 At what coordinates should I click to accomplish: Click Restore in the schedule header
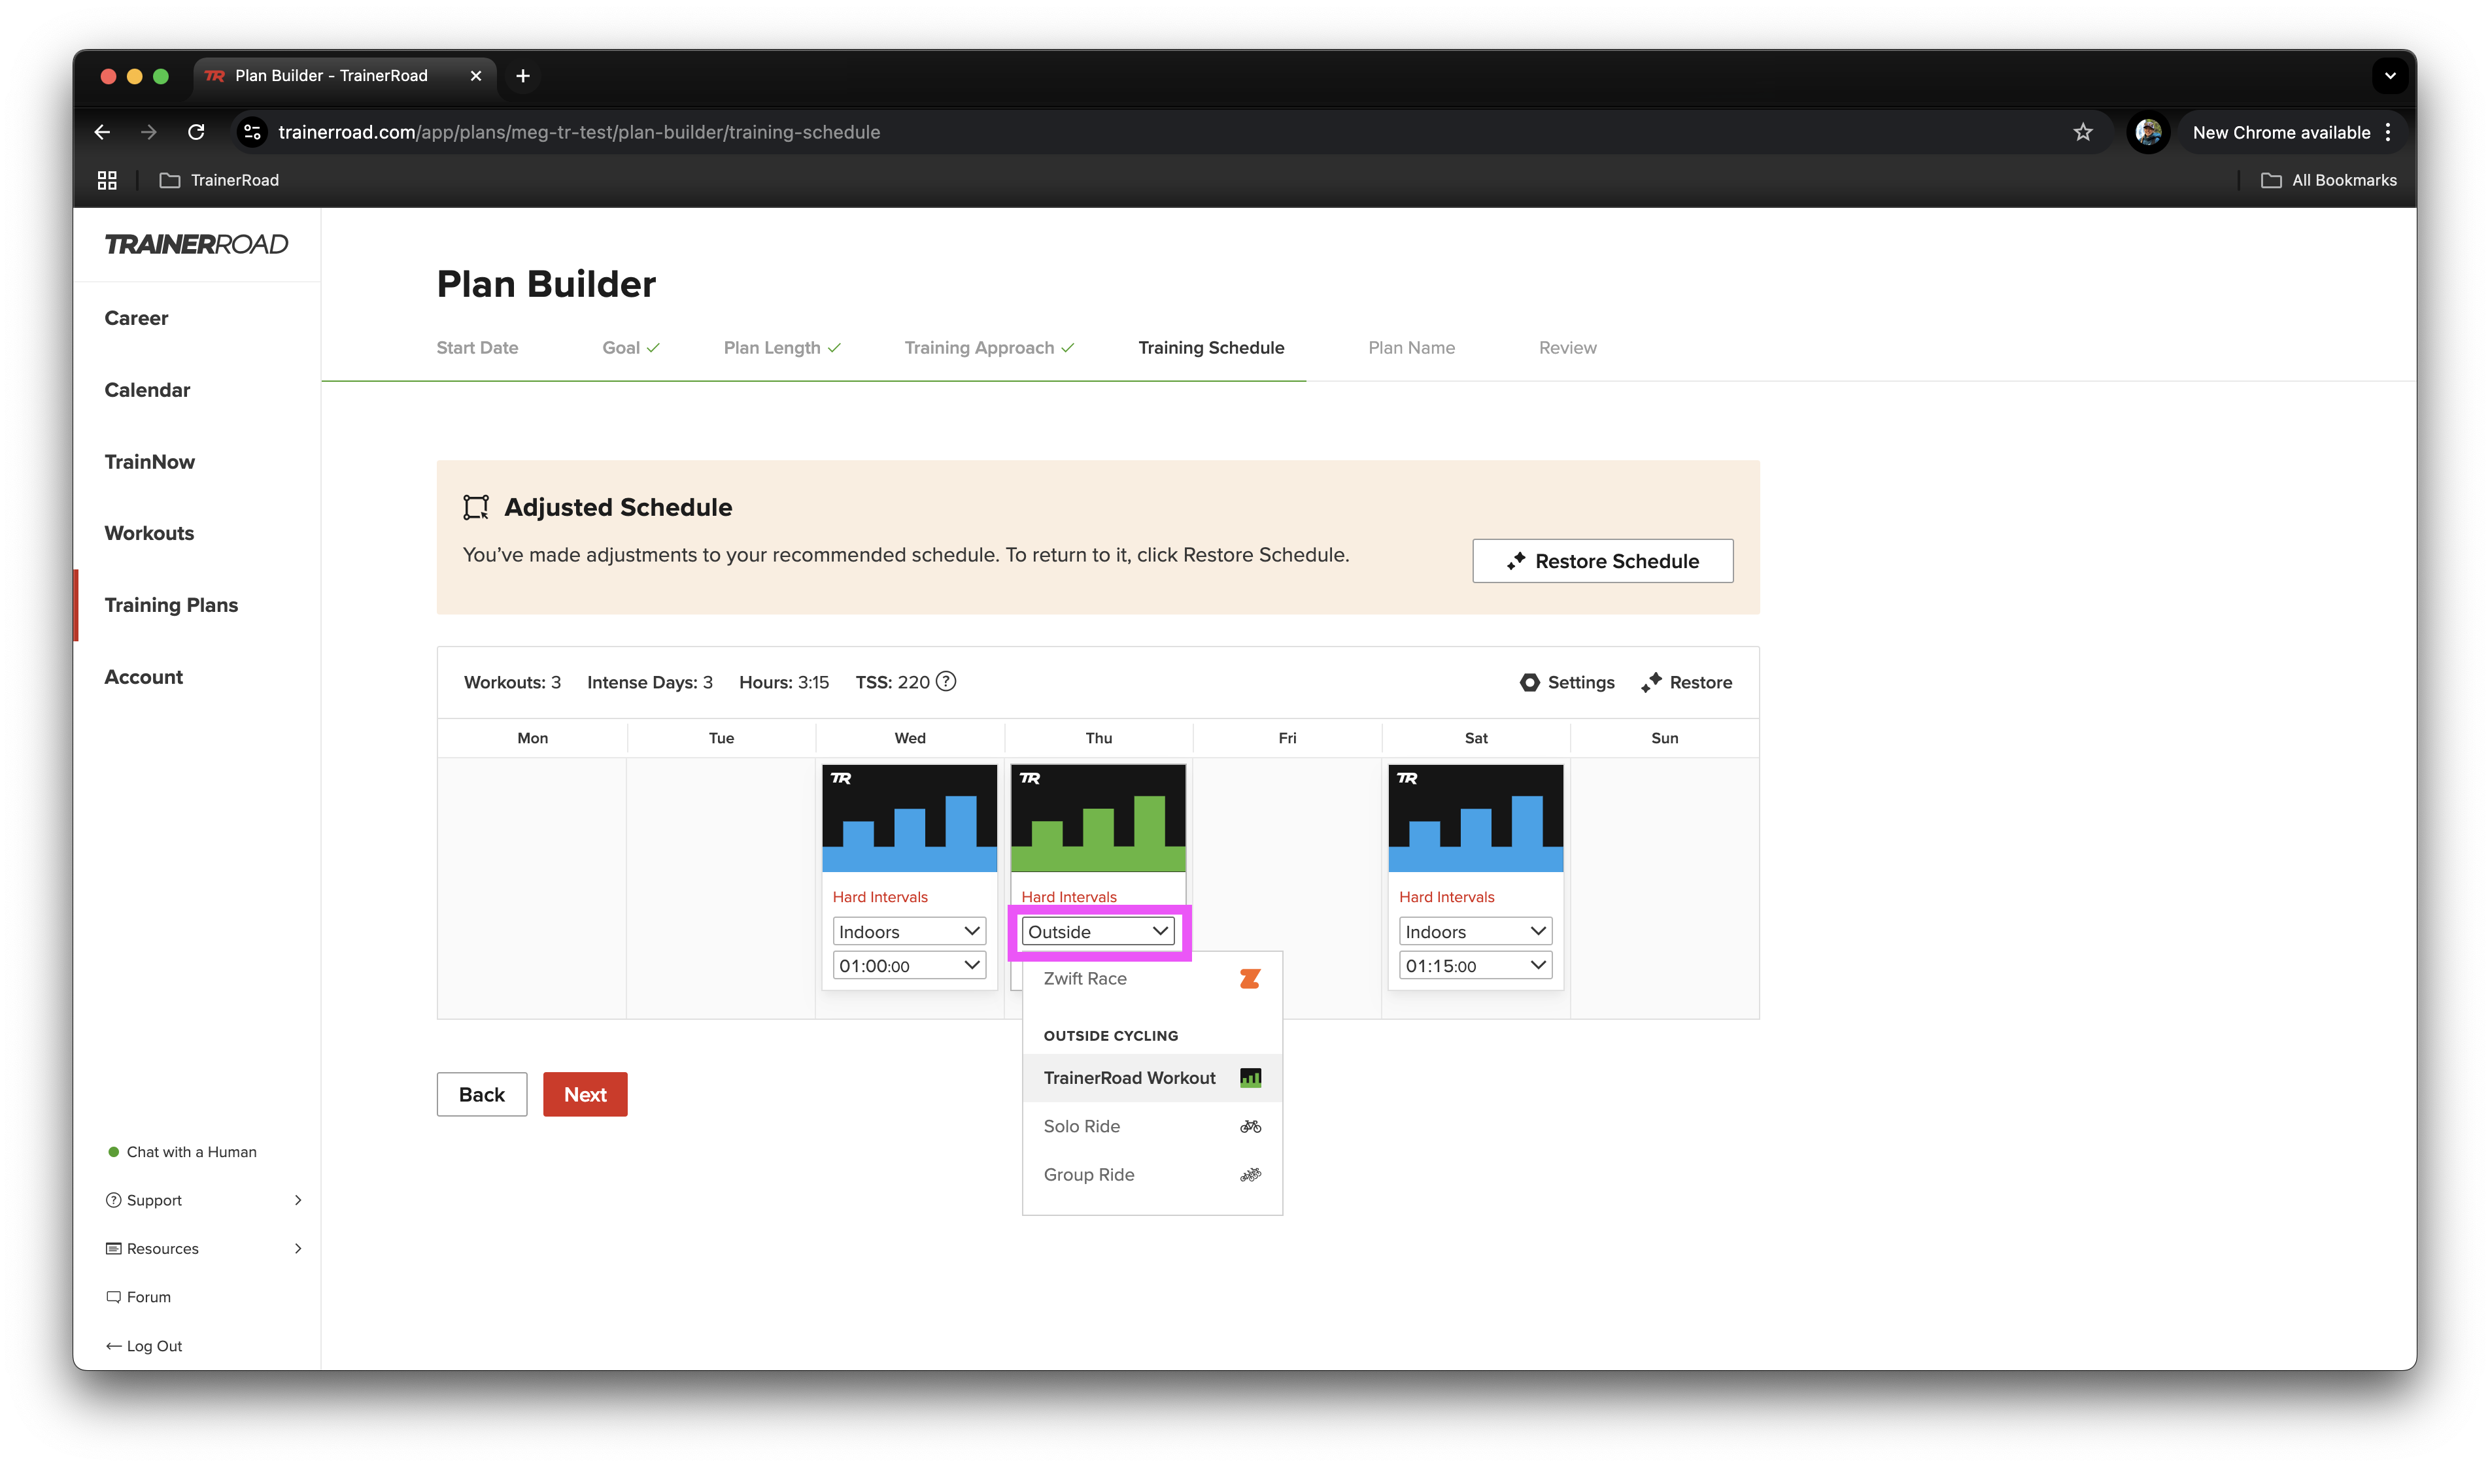pos(1686,683)
